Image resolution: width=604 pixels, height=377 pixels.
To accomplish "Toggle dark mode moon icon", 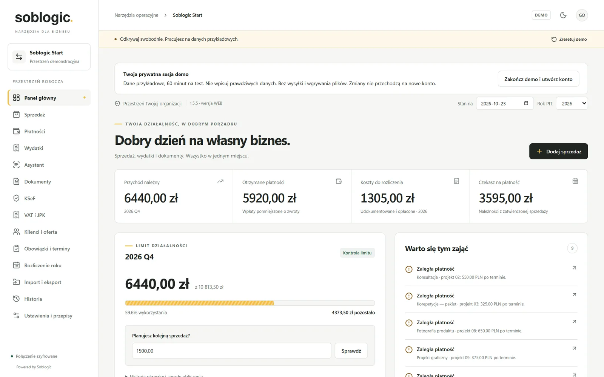I will pos(563,15).
